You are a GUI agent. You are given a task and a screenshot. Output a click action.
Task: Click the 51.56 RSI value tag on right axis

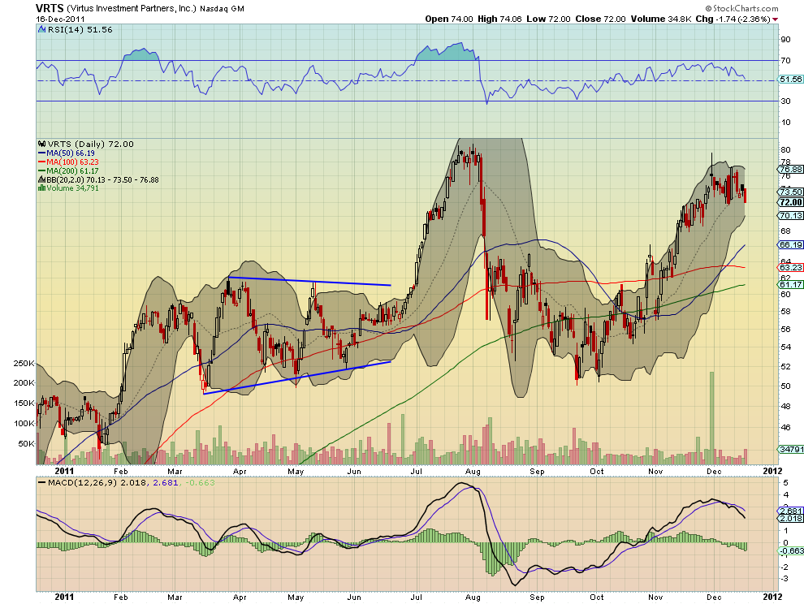click(791, 80)
